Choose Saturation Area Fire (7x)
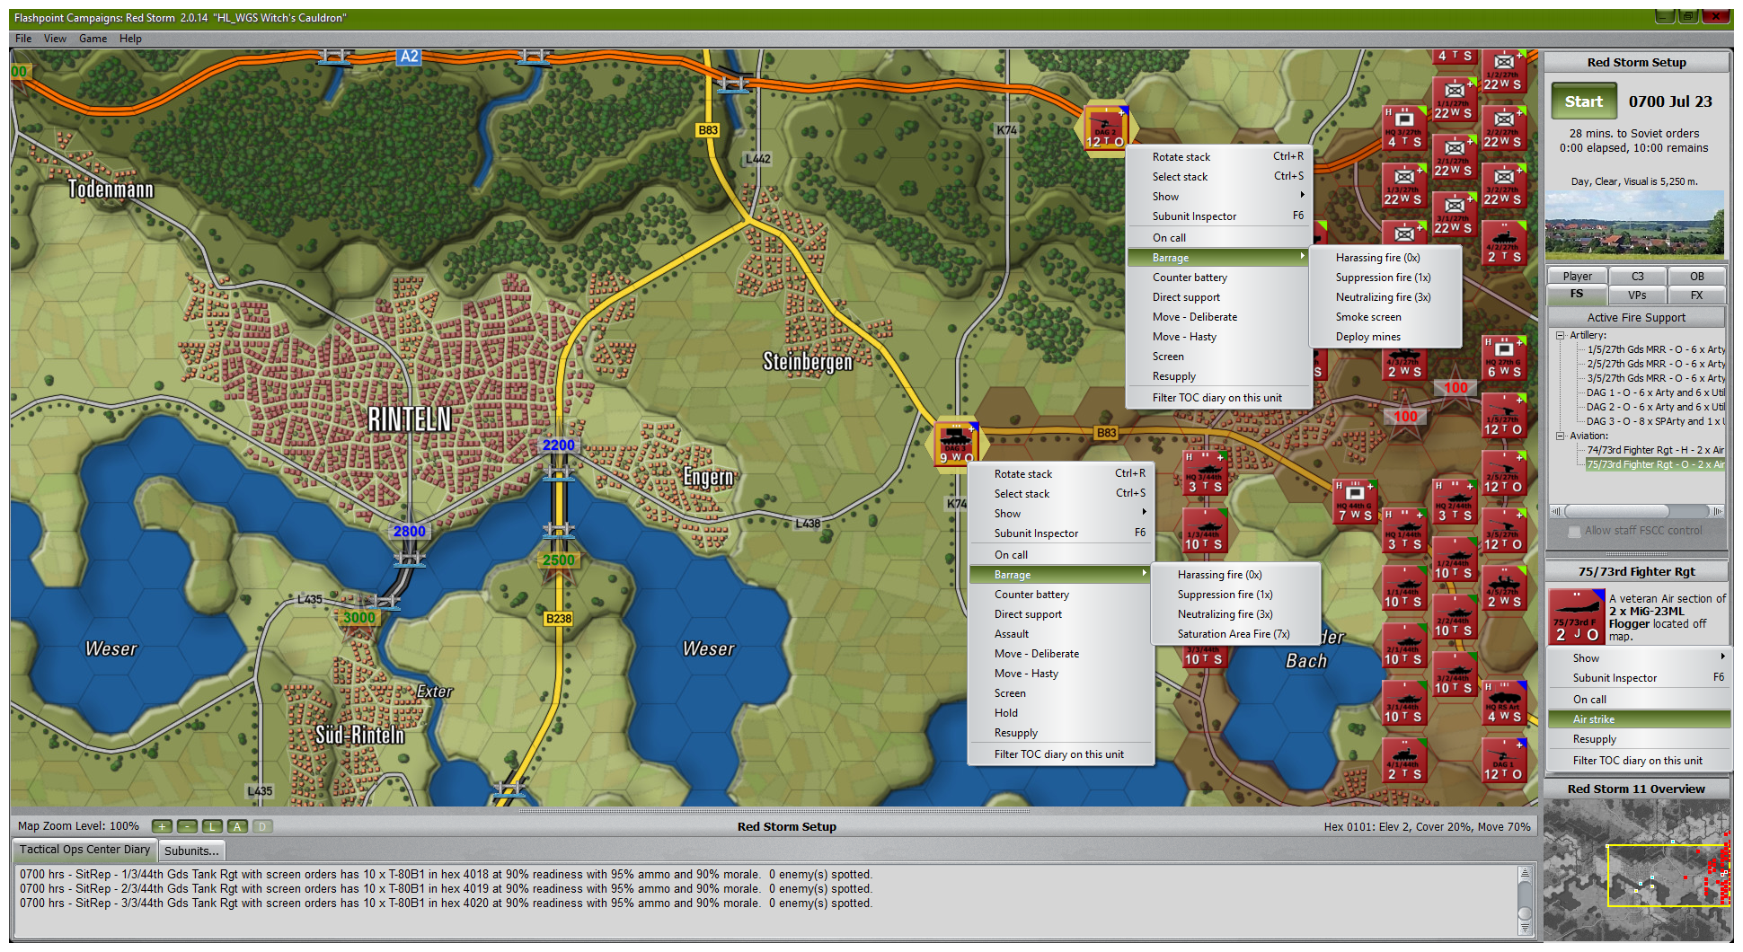 click(1234, 634)
